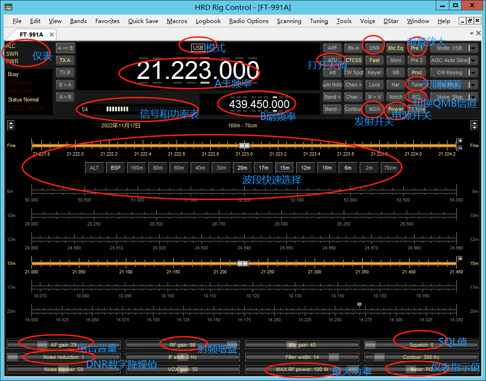Toggle the Mic Eq button
Screen dimensions: 486x381
395,48
